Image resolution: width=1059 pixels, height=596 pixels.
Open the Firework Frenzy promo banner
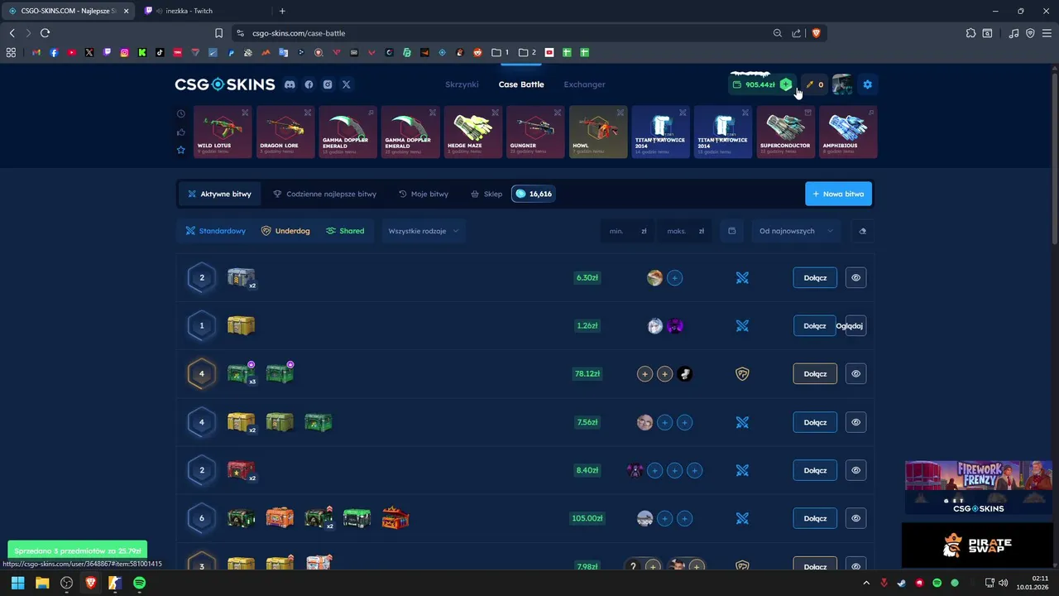[978, 488]
